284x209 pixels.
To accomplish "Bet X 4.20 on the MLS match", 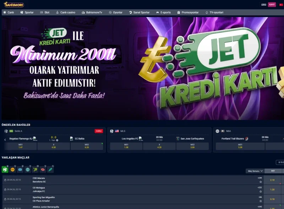I will click(x=159, y=146).
